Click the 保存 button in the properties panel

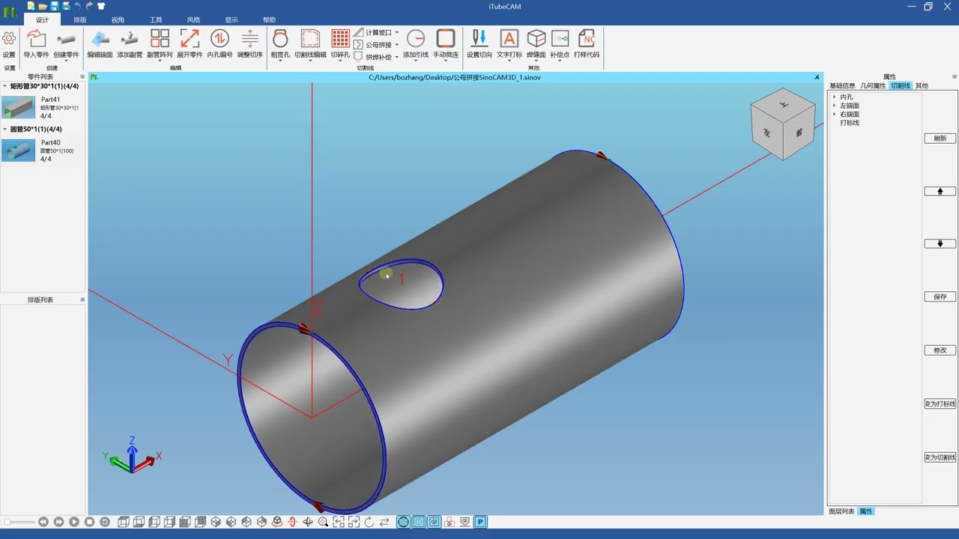pos(940,297)
